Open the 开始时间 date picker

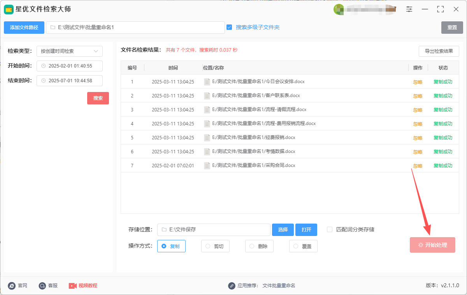point(70,66)
